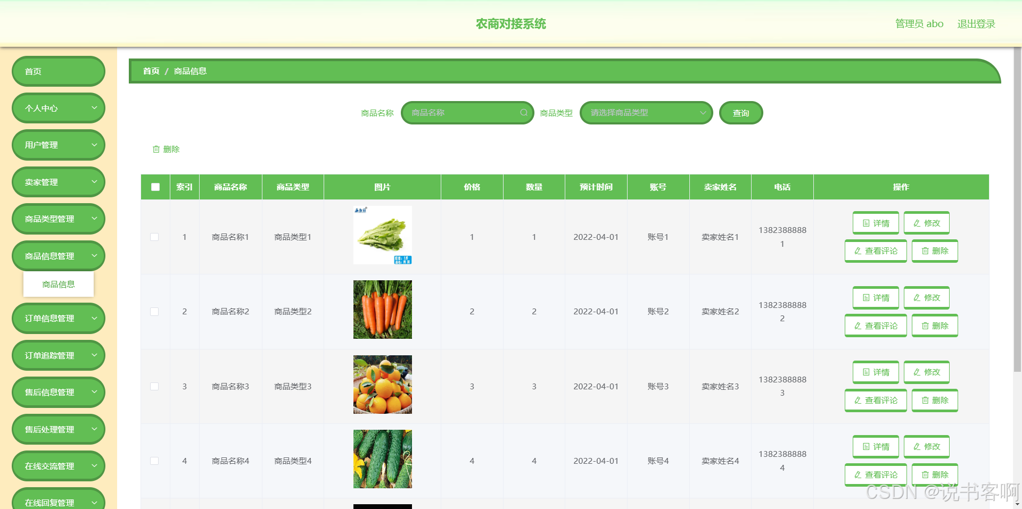
Task: Click the 农商对接系统 title
Action: coord(511,24)
